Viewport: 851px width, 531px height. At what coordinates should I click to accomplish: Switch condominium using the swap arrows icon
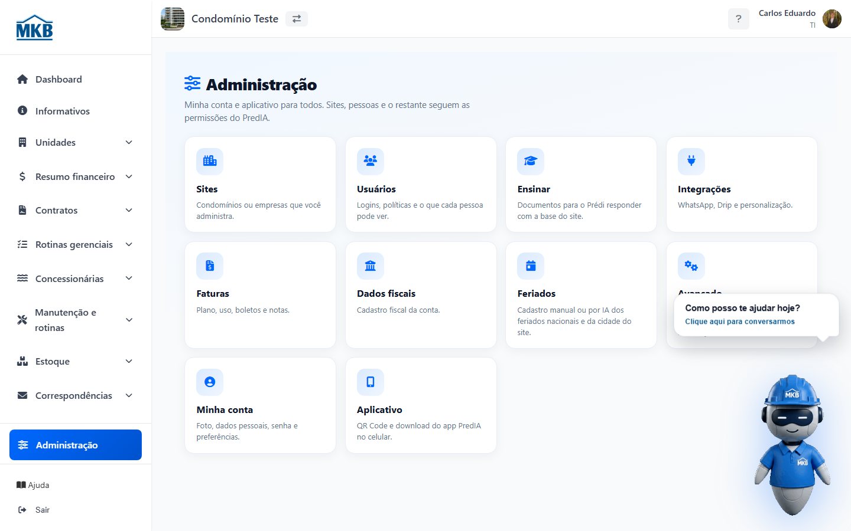297,19
